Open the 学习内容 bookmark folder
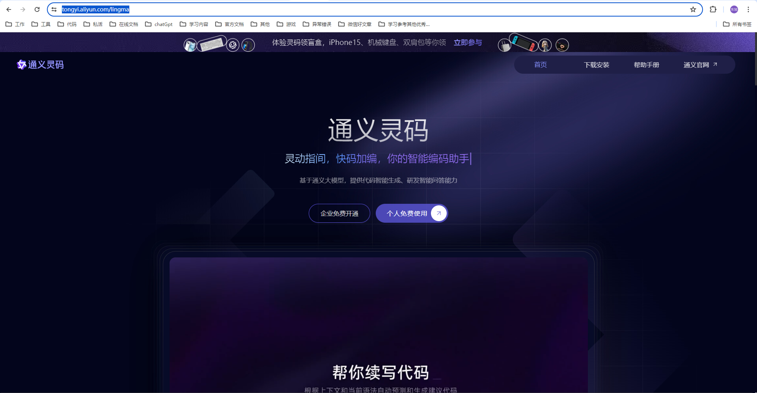 (x=194, y=24)
